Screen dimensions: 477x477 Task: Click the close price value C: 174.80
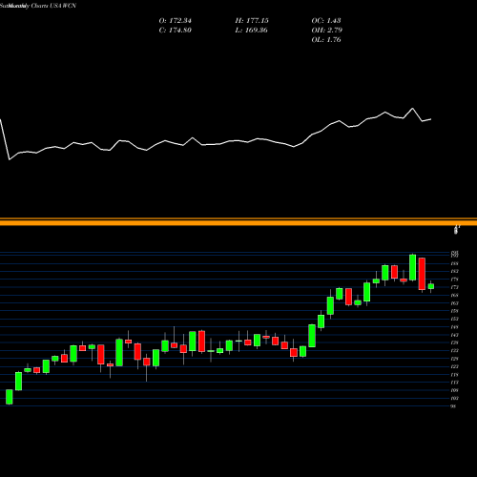(x=176, y=31)
